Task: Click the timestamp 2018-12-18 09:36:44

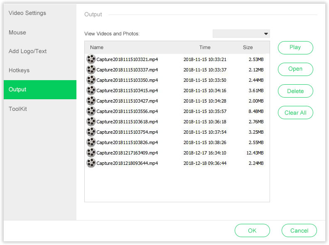Action: click(x=205, y=163)
